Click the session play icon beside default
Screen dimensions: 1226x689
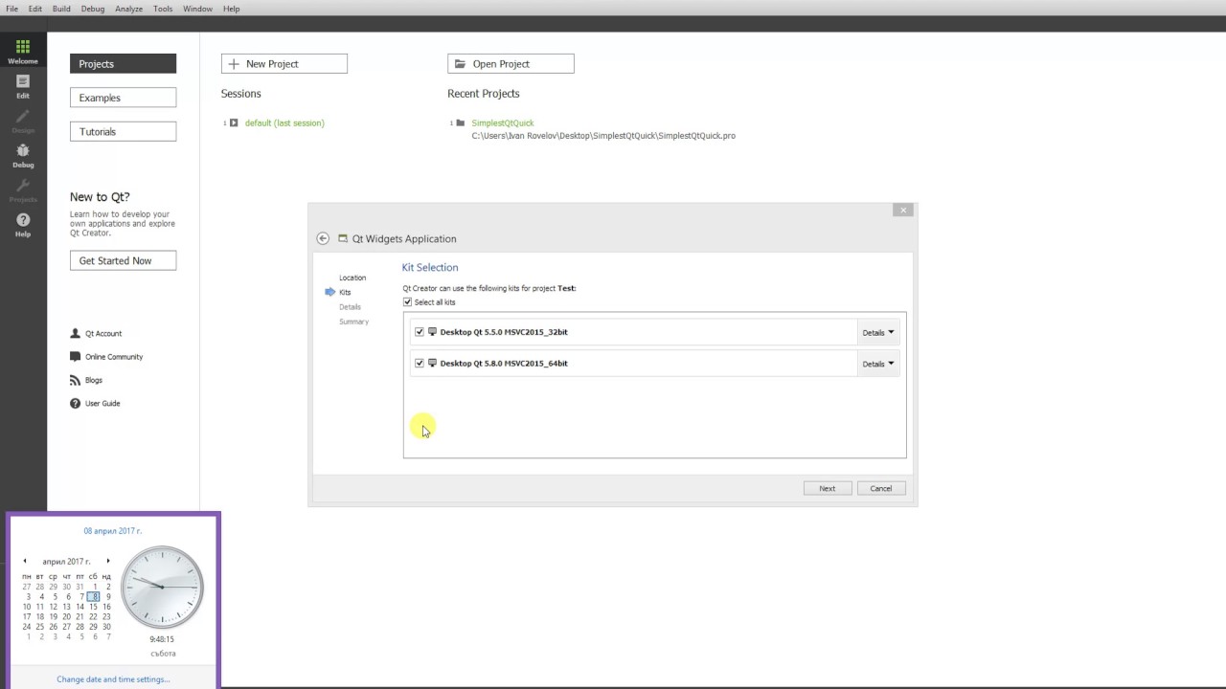234,122
